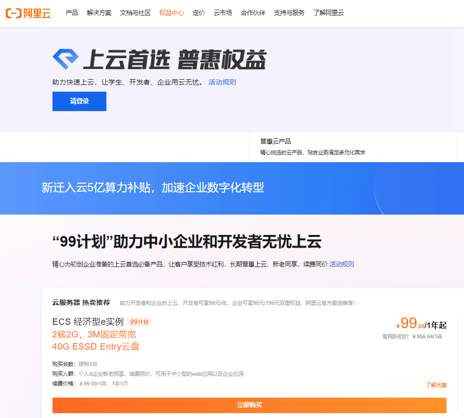This screenshot has width=464, height=418.
Task: Open the 解决方案 menu
Action: (99, 13)
